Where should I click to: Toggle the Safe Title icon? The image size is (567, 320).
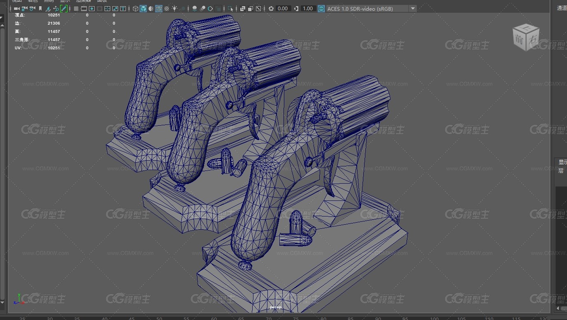[123, 8]
